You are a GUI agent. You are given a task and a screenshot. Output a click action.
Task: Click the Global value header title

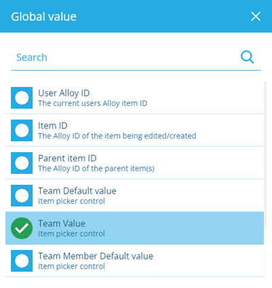(x=44, y=16)
